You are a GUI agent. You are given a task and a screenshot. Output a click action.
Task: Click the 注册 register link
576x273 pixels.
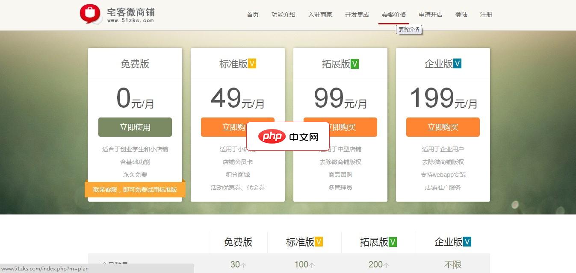pos(486,14)
